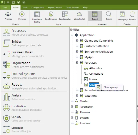Open Robots module in sidebar
Screen dimensions: 138x135
click(30, 86)
